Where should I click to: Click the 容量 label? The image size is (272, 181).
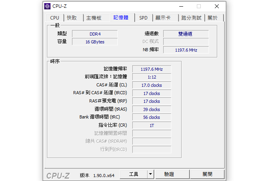pyautogui.click(x=62, y=41)
